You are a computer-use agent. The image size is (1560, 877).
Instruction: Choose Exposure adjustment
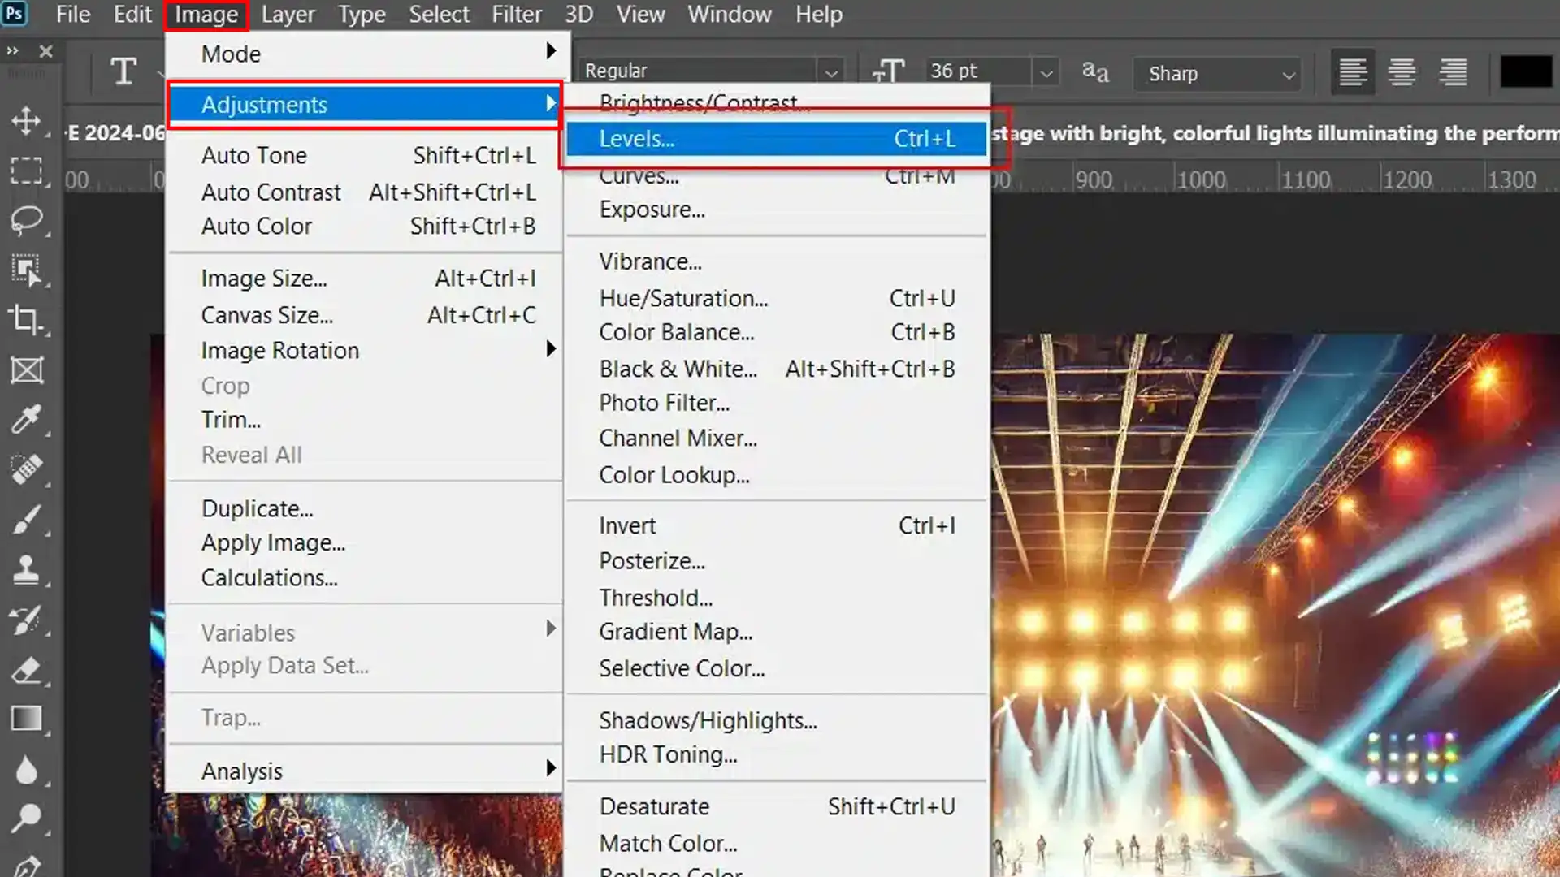point(777,210)
